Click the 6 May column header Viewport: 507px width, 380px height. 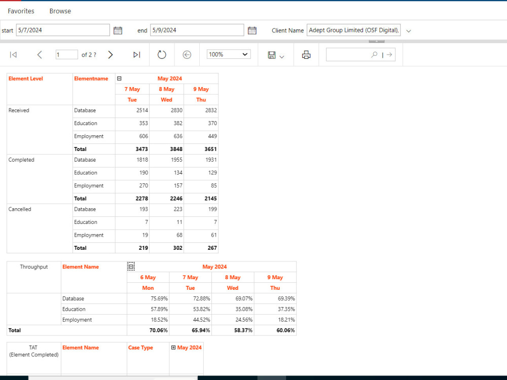148,277
